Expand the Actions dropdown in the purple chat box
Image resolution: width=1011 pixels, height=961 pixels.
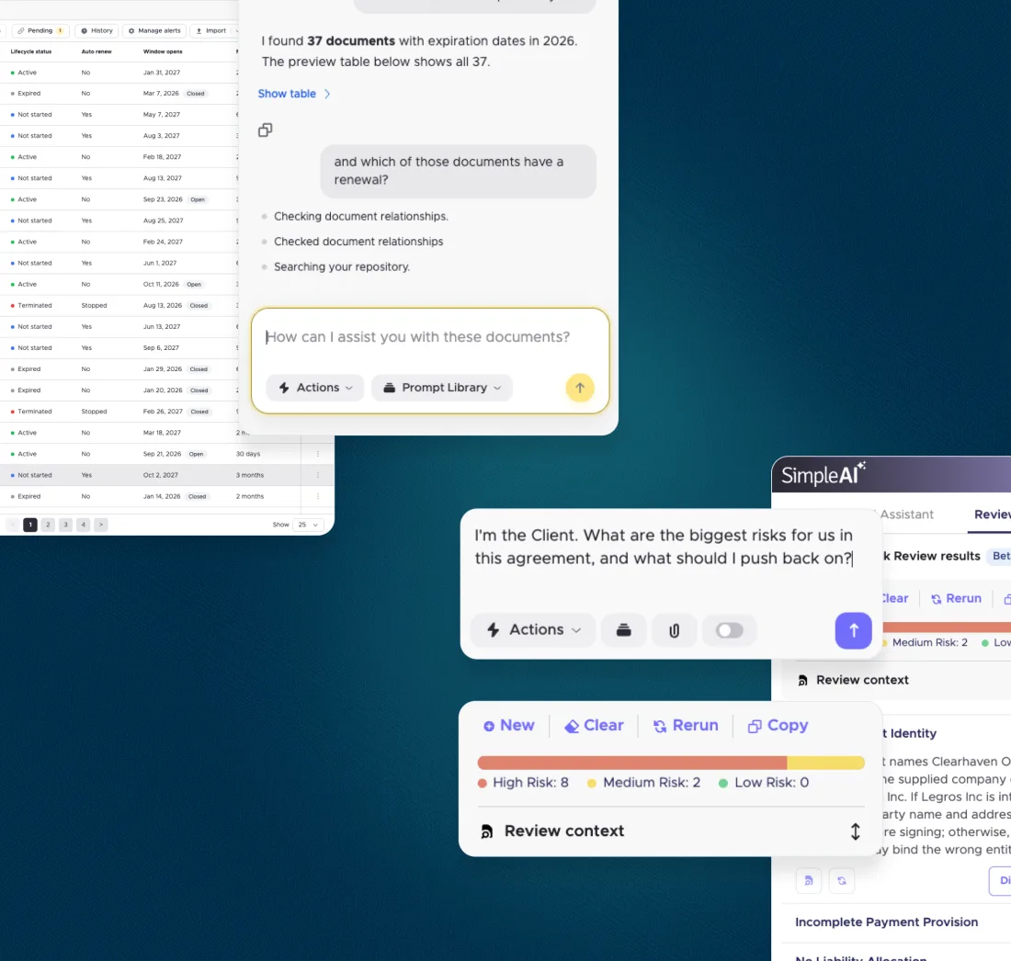pyautogui.click(x=533, y=629)
